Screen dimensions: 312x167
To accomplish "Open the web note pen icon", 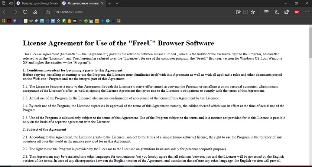I will pyautogui.click(x=277, y=12).
